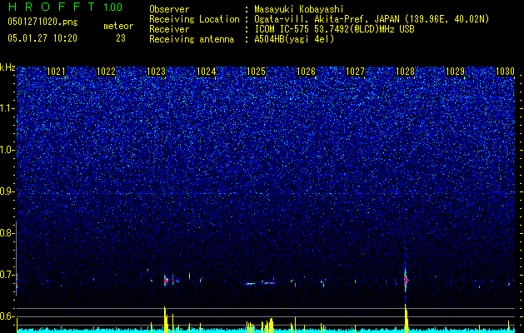Image resolution: width=524 pixels, height=333 pixels.
Task: Click the tallest yellow level spike below 1028
Action: coord(406,318)
